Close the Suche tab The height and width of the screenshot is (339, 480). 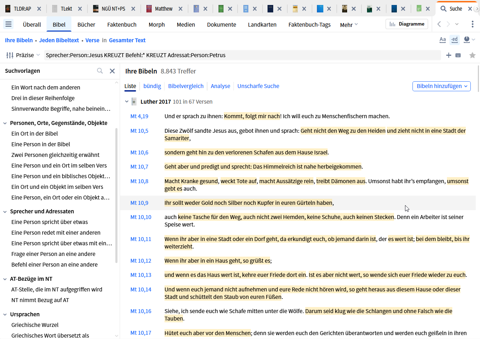click(470, 9)
